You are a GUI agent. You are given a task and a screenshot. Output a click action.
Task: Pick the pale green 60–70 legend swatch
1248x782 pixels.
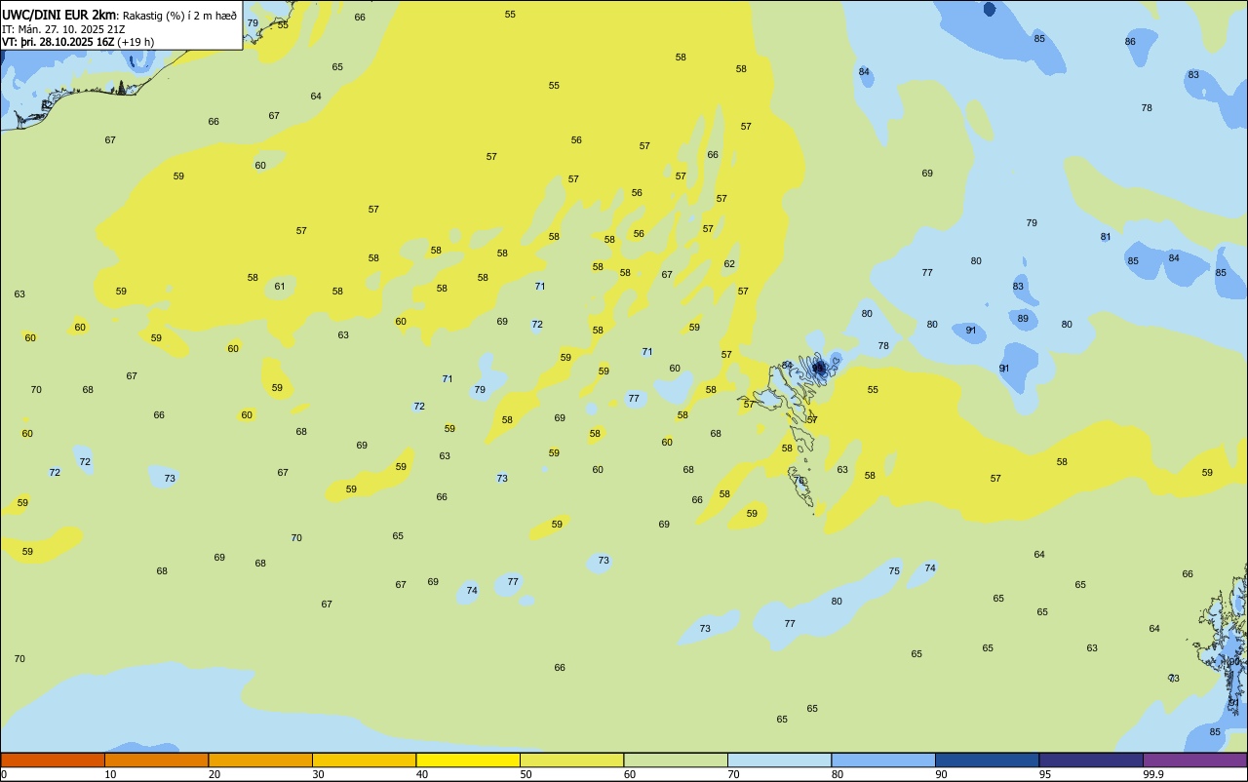(x=676, y=760)
